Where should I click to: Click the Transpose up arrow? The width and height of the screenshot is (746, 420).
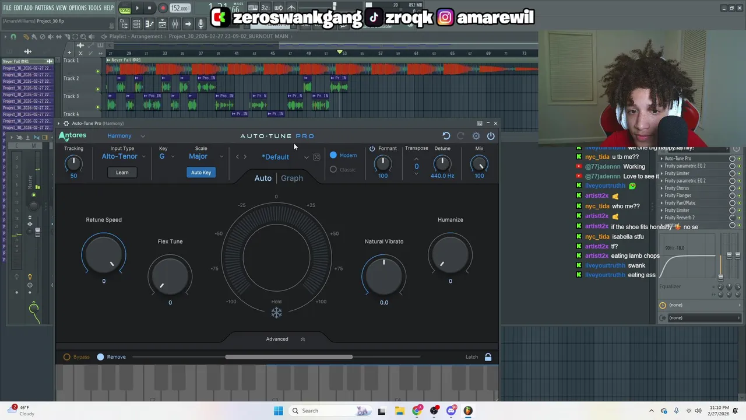(416, 159)
